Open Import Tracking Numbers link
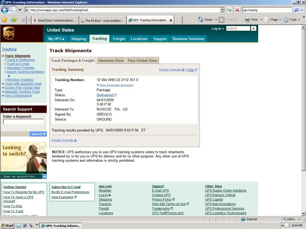 (x=25, y=72)
